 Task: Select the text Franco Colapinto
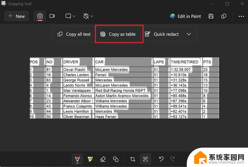(77, 106)
